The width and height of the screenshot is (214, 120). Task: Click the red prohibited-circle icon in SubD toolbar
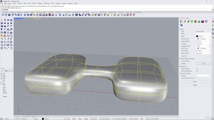pos(128,15)
